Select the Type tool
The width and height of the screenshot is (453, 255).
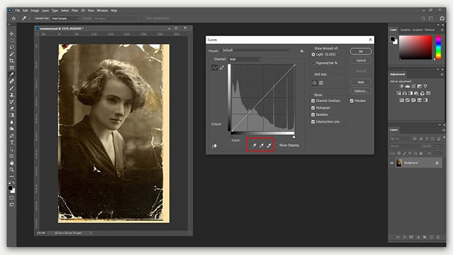[12, 142]
